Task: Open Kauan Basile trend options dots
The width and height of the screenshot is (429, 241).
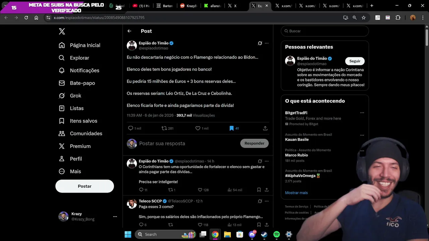Action: click(x=362, y=136)
